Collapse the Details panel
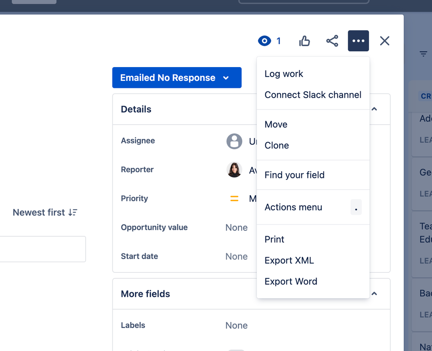Screen dimensions: 432x351 pos(374,109)
